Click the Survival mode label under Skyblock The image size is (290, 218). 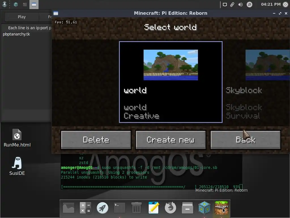click(x=243, y=116)
